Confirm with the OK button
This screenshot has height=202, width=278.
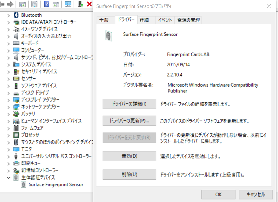pyautogui.click(x=219, y=195)
